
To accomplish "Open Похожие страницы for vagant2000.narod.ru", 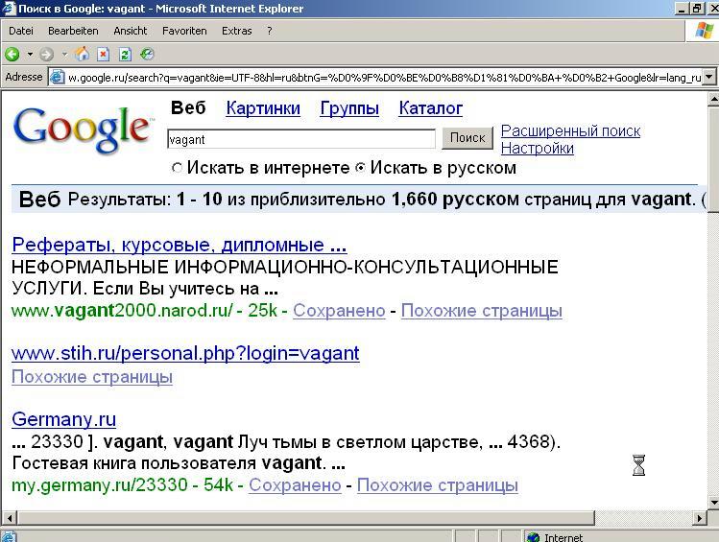I will tap(482, 311).
